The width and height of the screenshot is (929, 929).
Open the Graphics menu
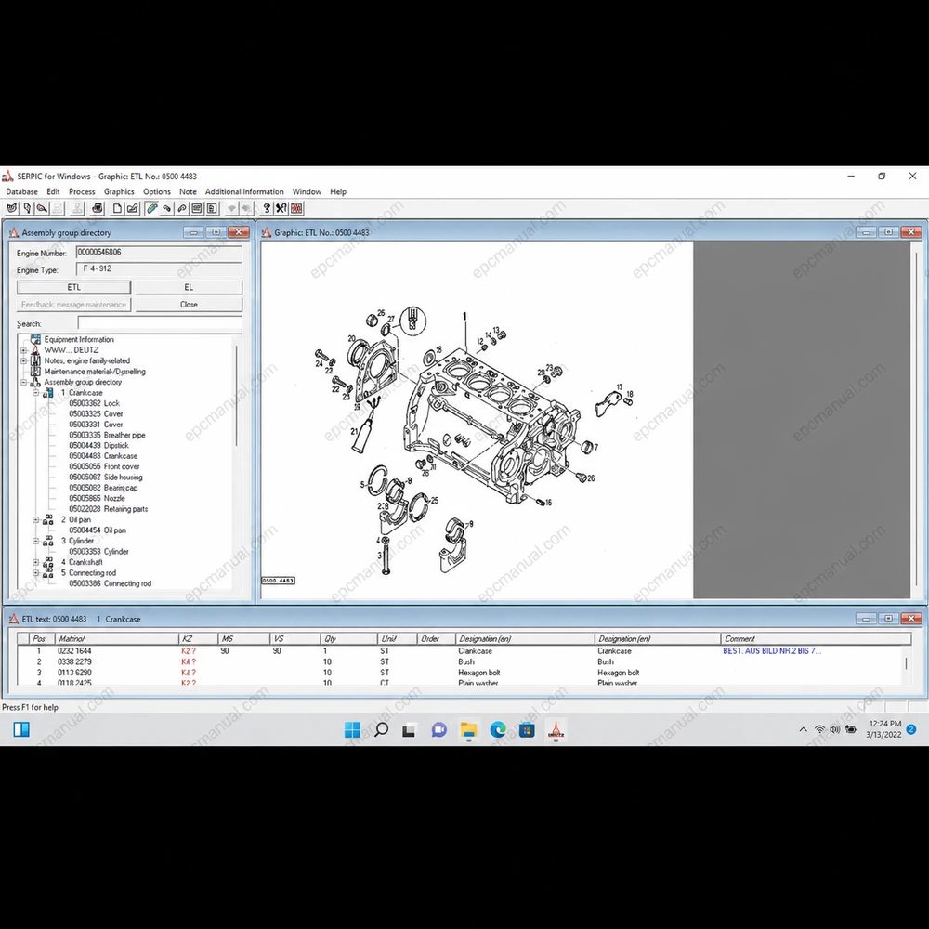tap(119, 191)
